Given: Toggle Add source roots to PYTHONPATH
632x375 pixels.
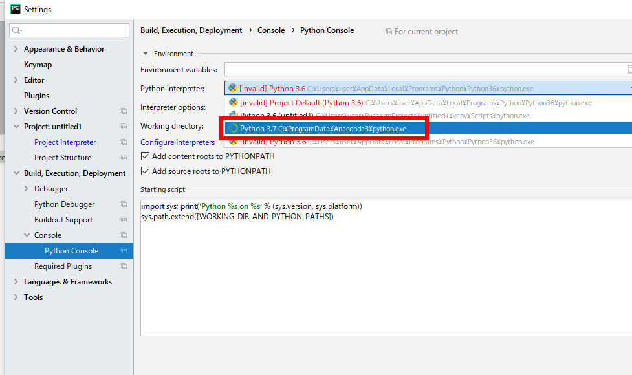Looking at the screenshot, I should point(145,171).
